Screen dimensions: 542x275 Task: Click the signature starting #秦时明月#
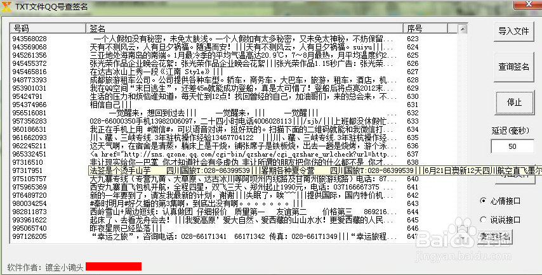(196, 203)
